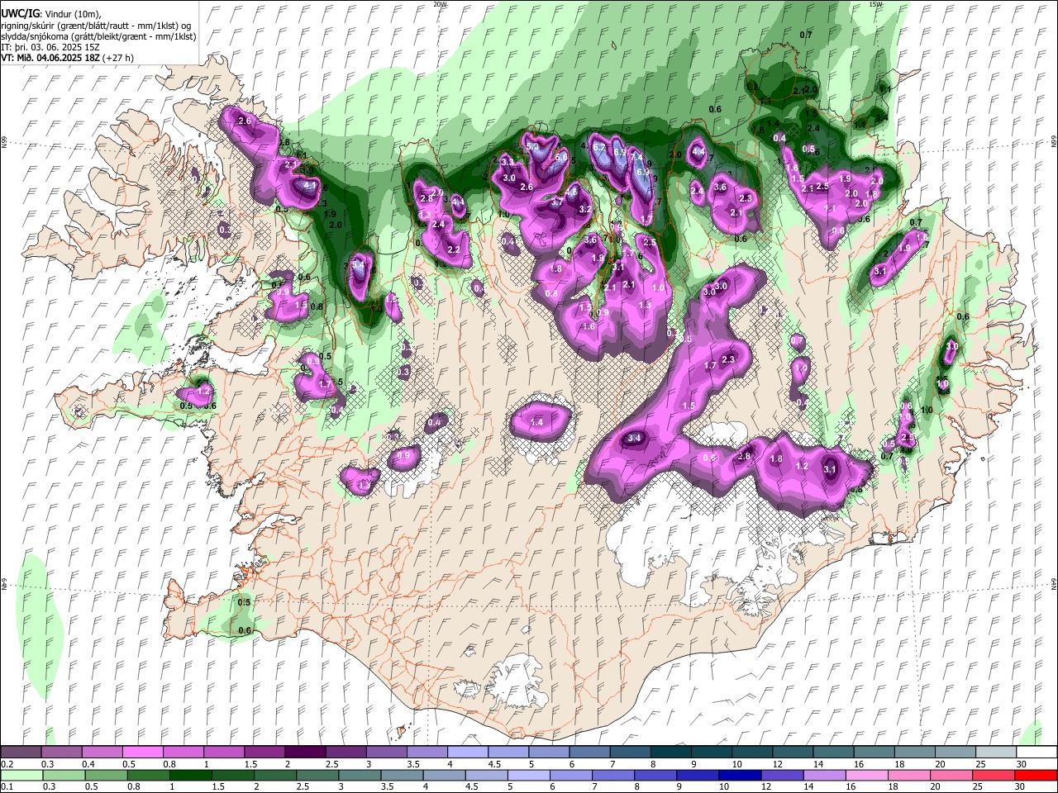The height and width of the screenshot is (793, 1058).
Task: Click the 25–30 red swatch in lower legend row
Action: [x=994, y=776]
